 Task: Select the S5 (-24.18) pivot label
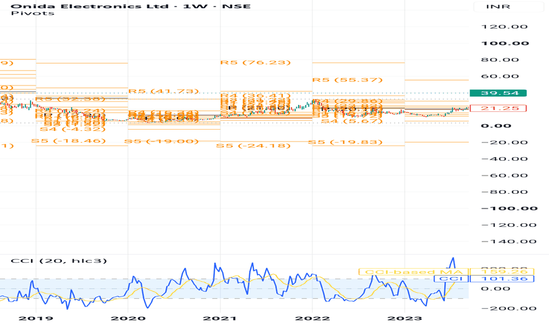(253, 146)
